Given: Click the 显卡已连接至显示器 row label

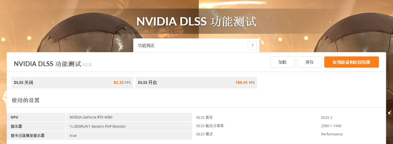Looking at the screenshot, I should tap(28, 135).
